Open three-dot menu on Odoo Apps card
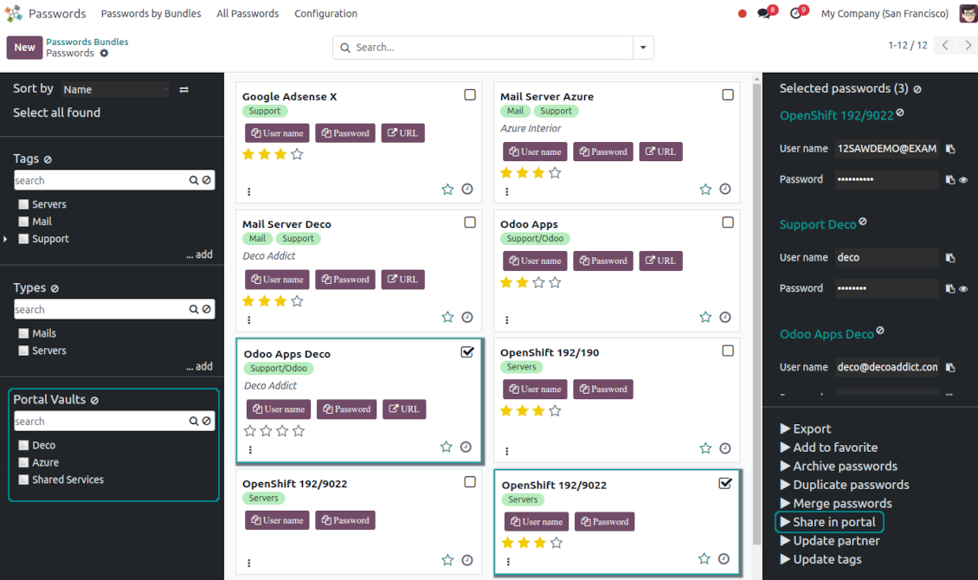978x580 pixels. 507,319
